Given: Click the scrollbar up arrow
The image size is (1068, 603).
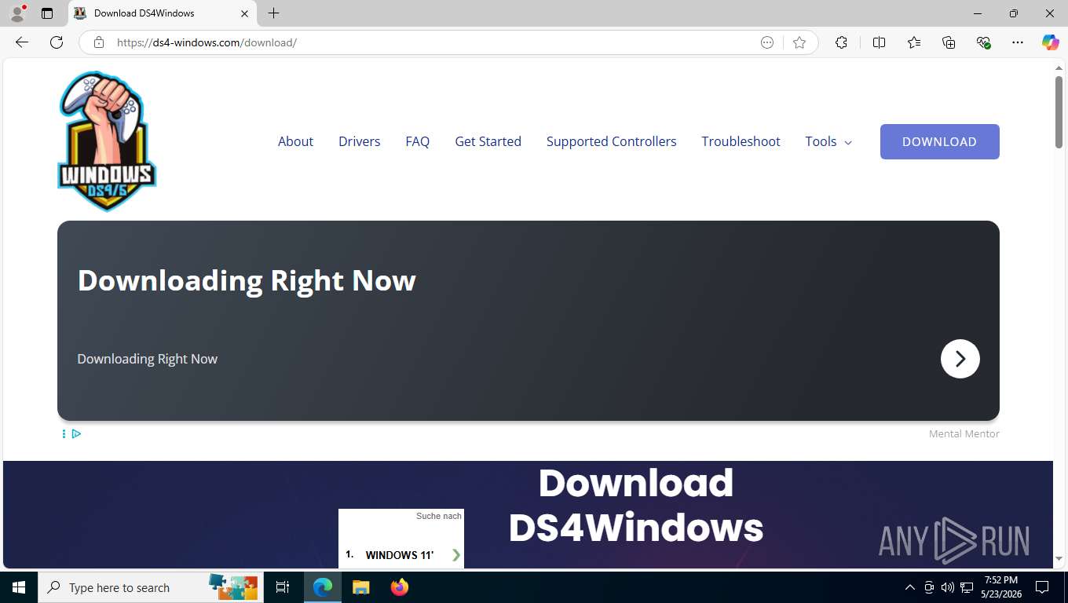Looking at the screenshot, I should 1059,68.
